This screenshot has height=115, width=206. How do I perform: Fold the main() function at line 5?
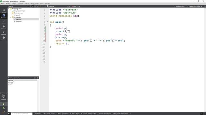[x=47, y=22]
